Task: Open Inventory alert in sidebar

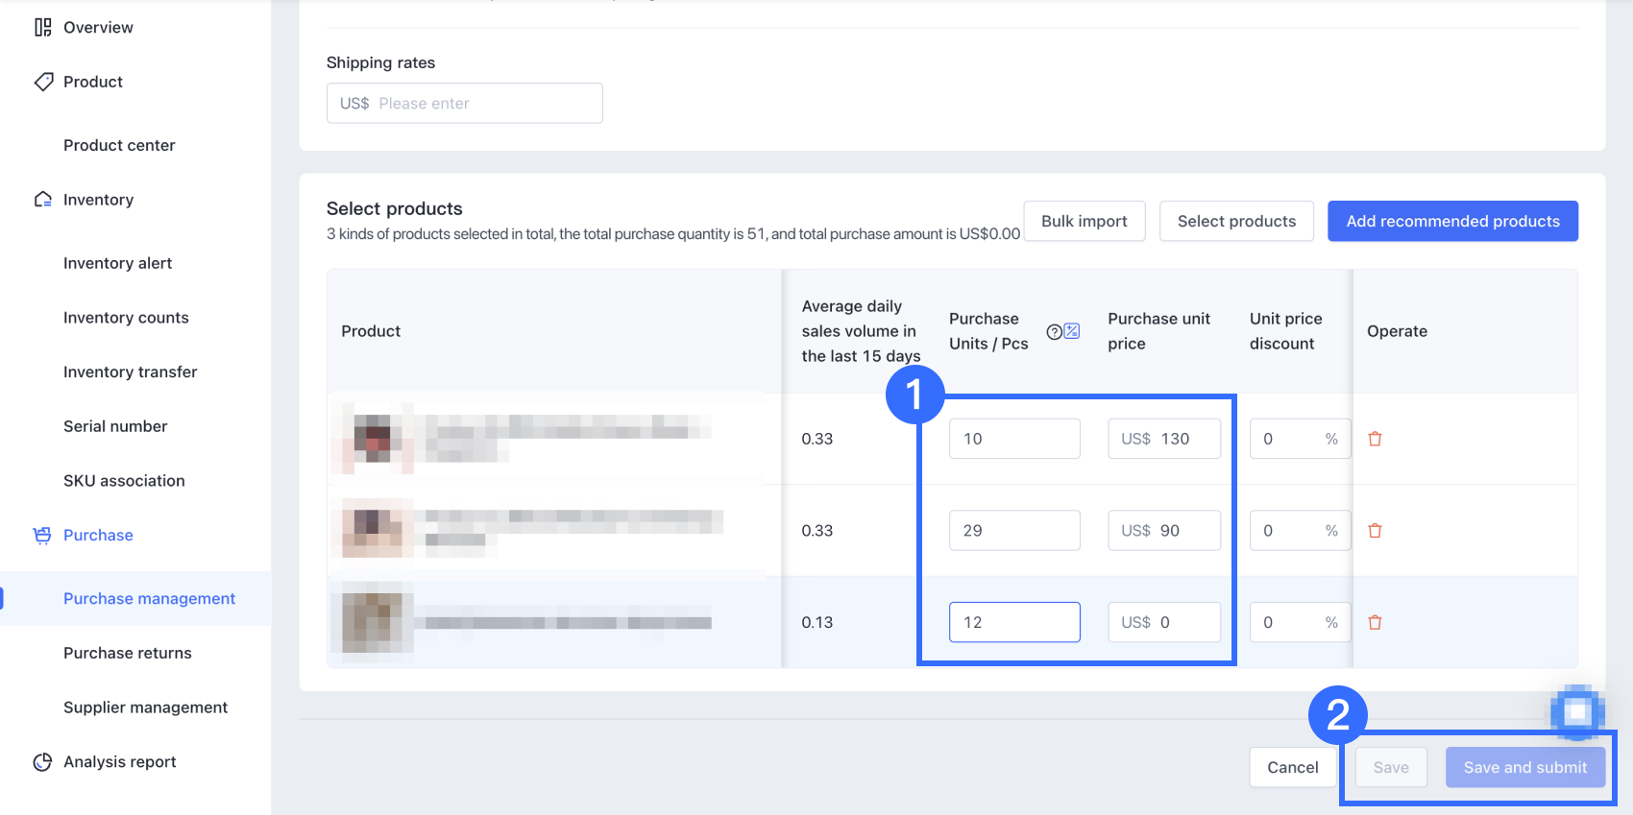Action: click(118, 263)
